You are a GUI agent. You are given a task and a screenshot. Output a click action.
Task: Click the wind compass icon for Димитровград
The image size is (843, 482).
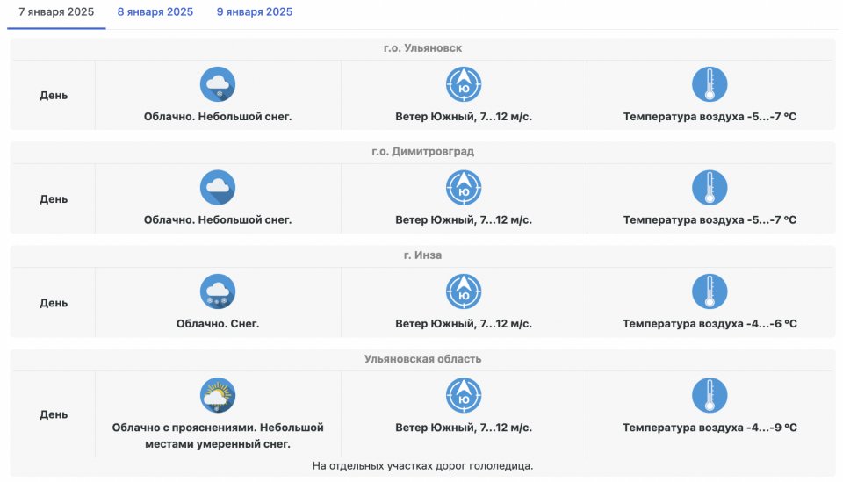click(464, 188)
